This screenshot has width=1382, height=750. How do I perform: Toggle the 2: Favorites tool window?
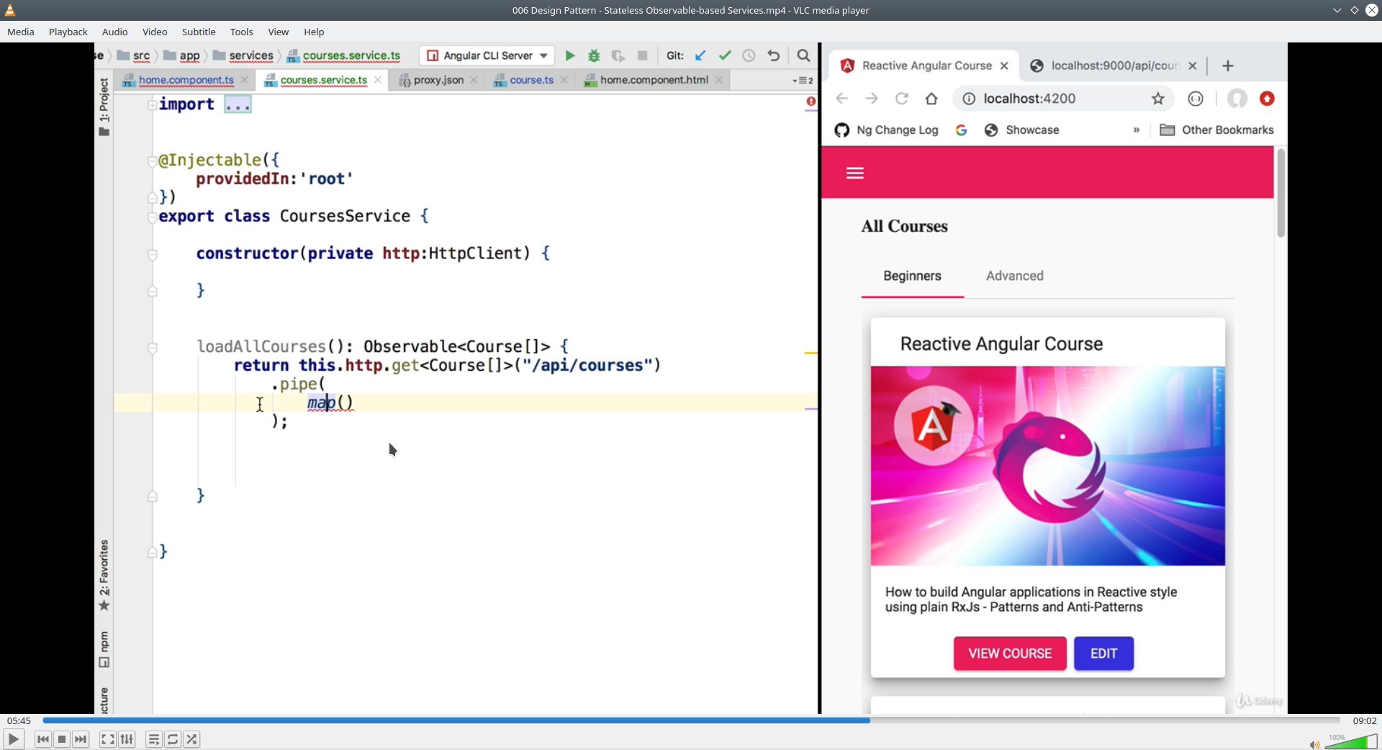pyautogui.click(x=104, y=575)
